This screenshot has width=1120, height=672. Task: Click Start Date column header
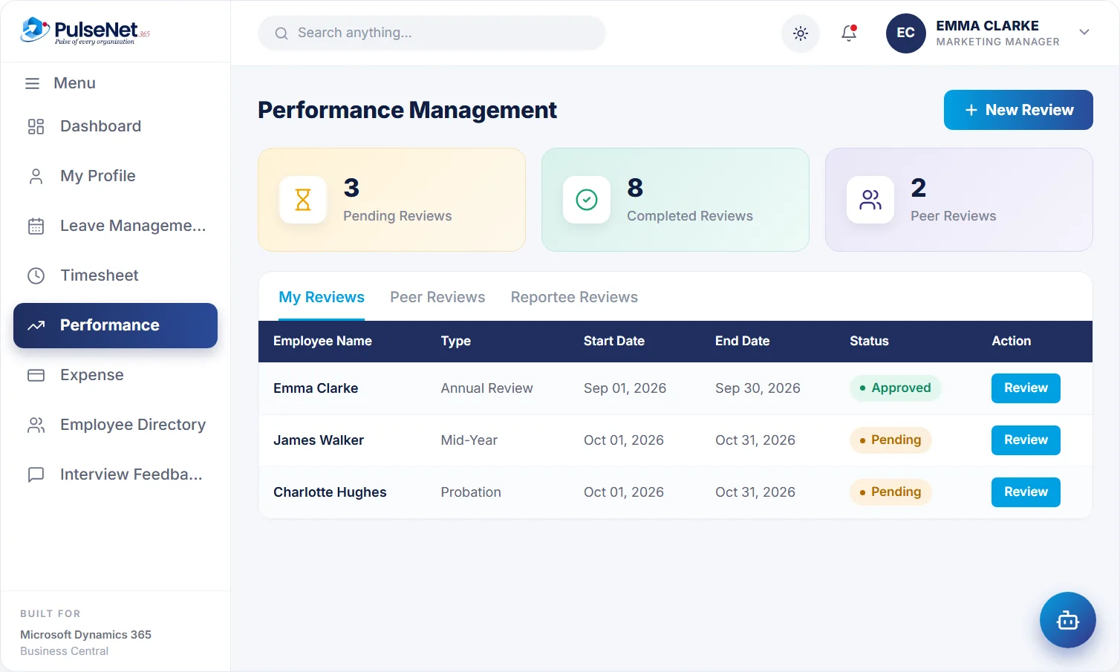[613, 341]
